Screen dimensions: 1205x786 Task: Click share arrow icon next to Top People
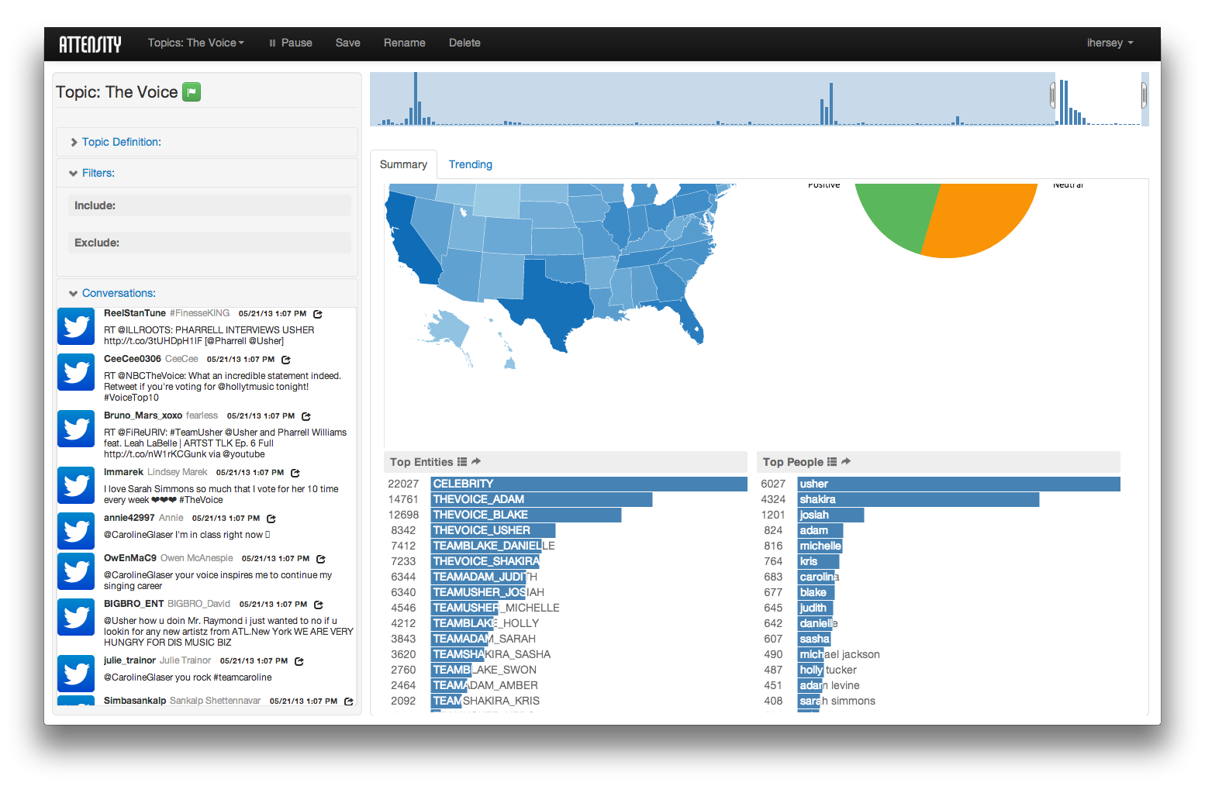point(846,461)
